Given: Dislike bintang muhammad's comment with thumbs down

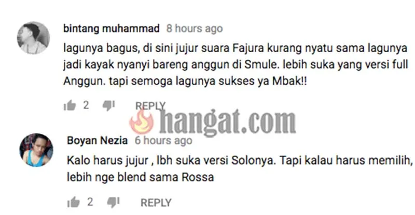Looking at the screenshot, I should pyautogui.click(x=109, y=106).
